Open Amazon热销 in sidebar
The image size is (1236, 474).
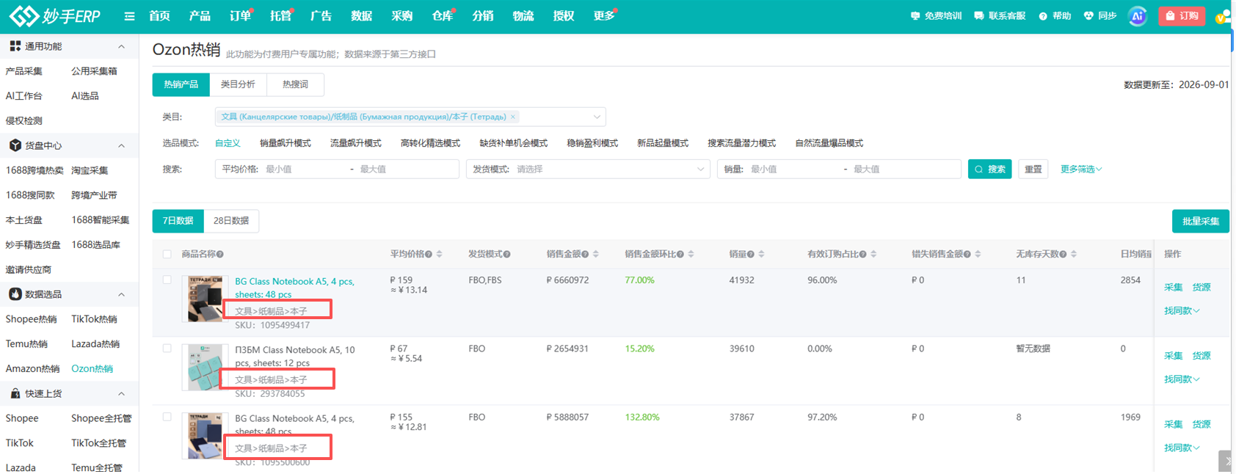33,368
